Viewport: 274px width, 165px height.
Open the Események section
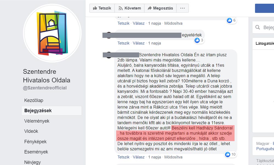pyautogui.click(x=36, y=152)
